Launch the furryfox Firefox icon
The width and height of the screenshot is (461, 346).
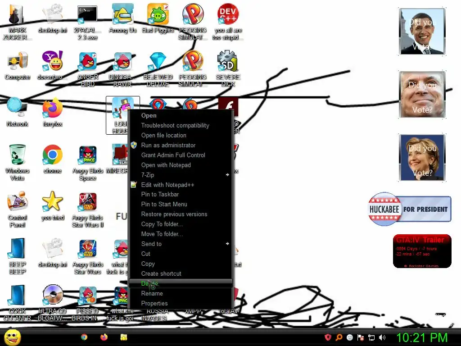pyautogui.click(x=52, y=112)
